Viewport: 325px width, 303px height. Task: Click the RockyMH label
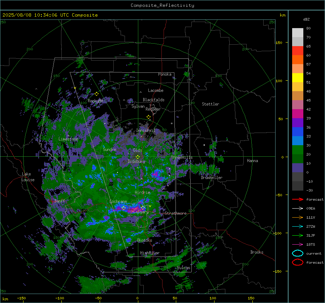95,101
